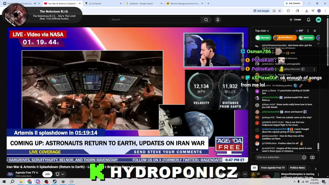Open the media controls icon in Chrome toolbar
This screenshot has height=185, width=329.
tap(313, 11)
